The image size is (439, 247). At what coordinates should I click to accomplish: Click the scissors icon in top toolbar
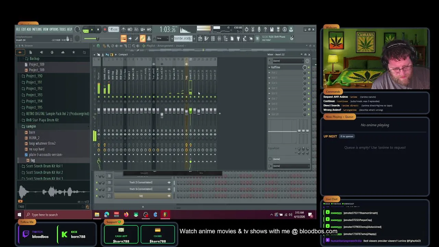(x=253, y=30)
